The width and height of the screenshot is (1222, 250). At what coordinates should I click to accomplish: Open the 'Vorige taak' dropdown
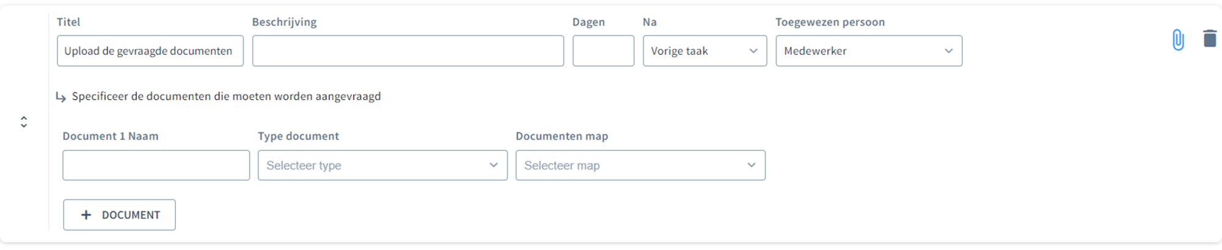[x=704, y=51]
